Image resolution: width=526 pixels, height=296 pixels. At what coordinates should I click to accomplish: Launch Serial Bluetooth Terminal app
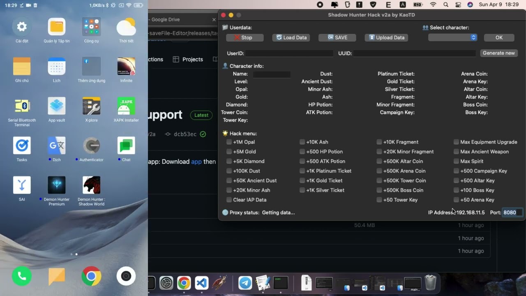(22, 106)
